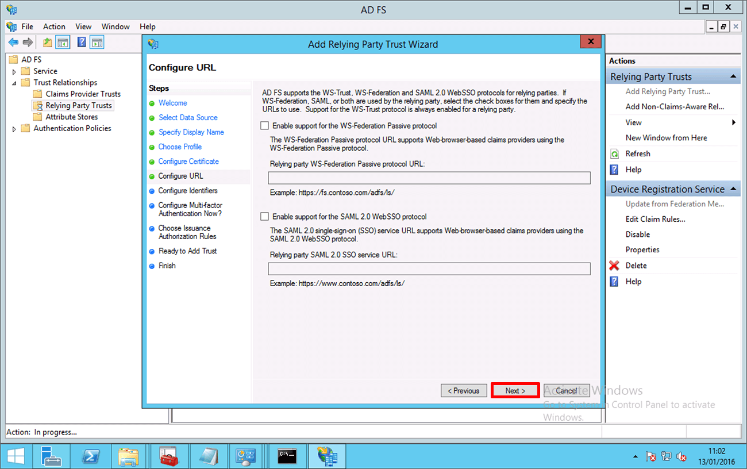The image size is (747, 469).
Task: Launch Server Manager from the taskbar
Action: coord(51,456)
